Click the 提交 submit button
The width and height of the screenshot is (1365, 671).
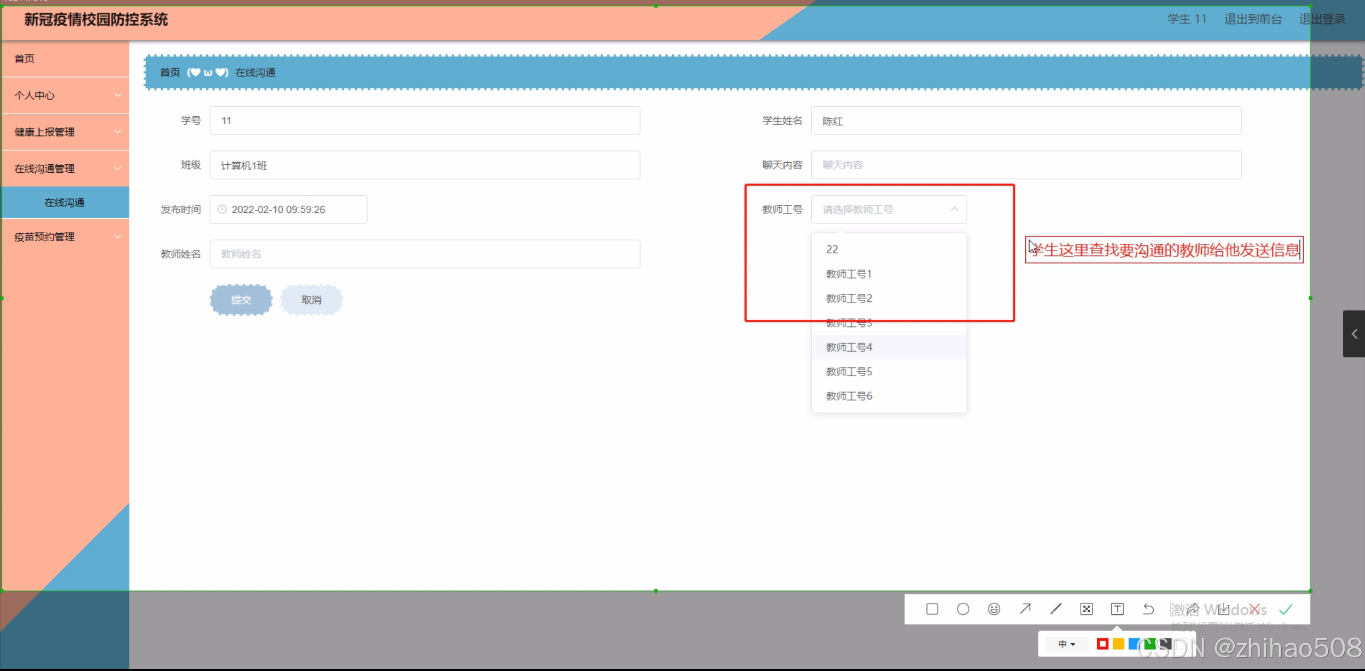tap(241, 300)
